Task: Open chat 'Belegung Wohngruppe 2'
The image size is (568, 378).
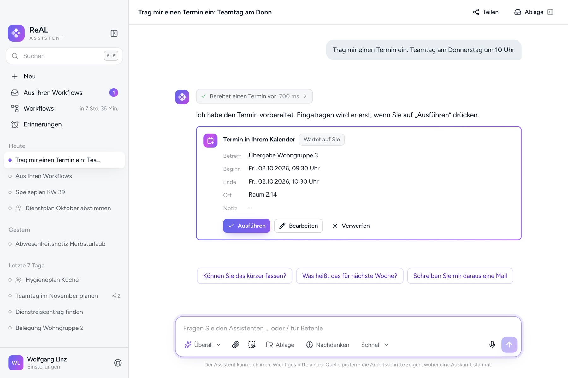Action: tap(64, 328)
